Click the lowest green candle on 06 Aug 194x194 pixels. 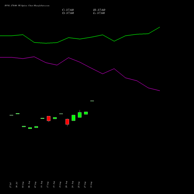[x=30, y=128]
